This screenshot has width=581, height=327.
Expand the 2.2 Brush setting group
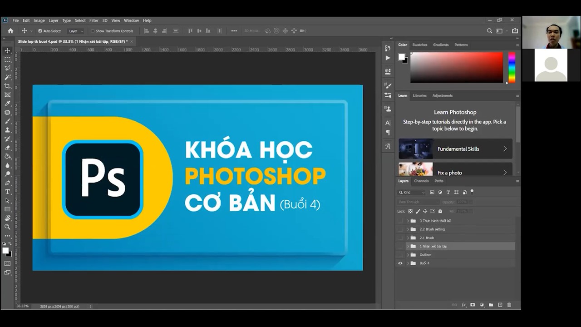(x=408, y=229)
